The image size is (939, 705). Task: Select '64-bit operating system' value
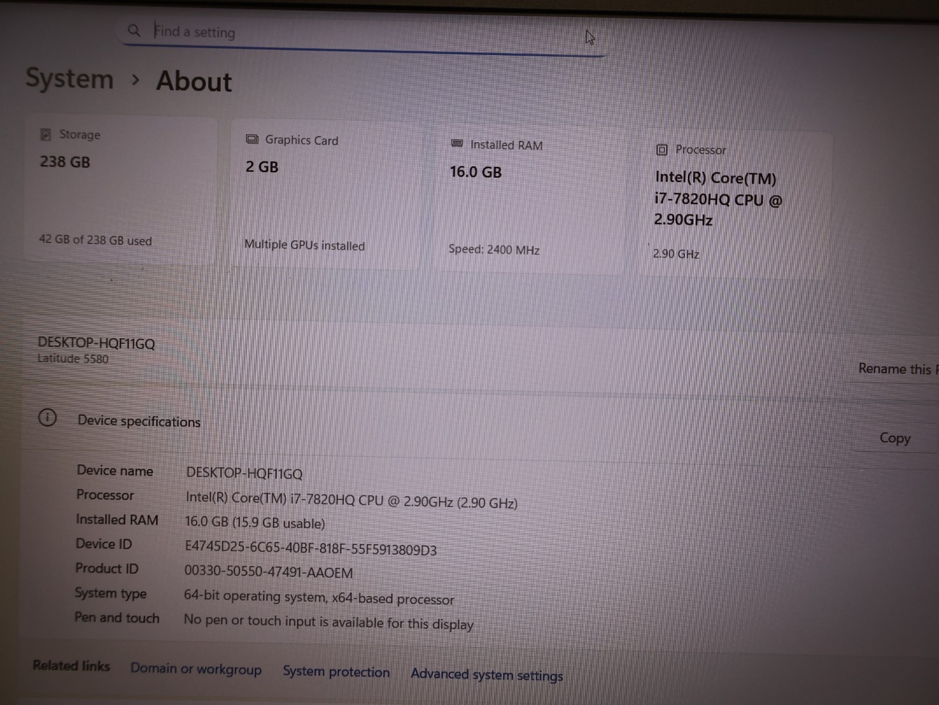click(x=319, y=597)
